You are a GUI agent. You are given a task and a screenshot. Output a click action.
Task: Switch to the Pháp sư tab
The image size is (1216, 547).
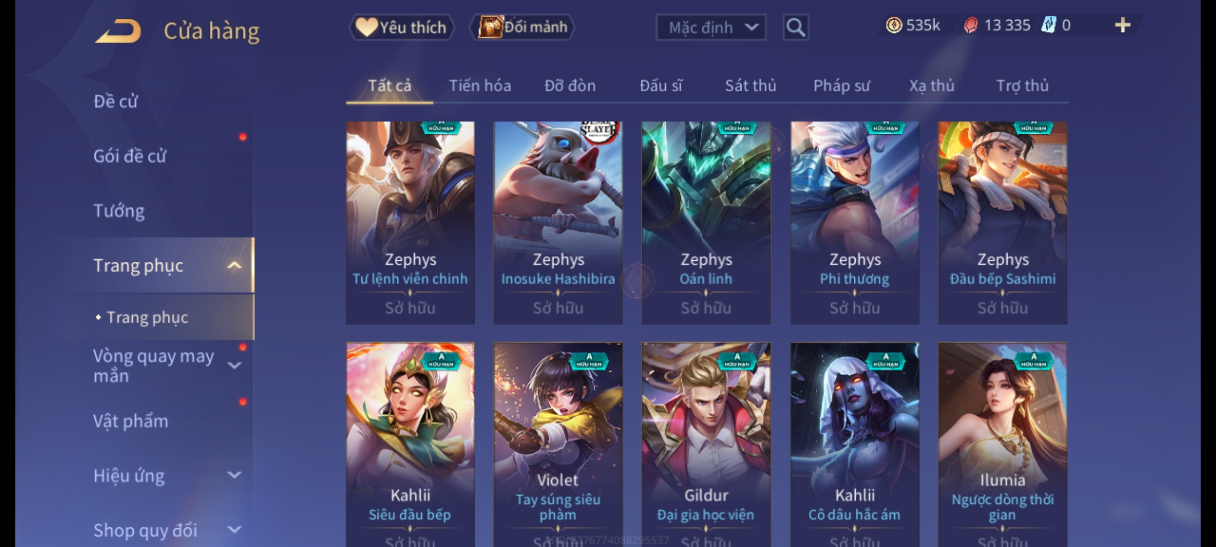(x=841, y=86)
